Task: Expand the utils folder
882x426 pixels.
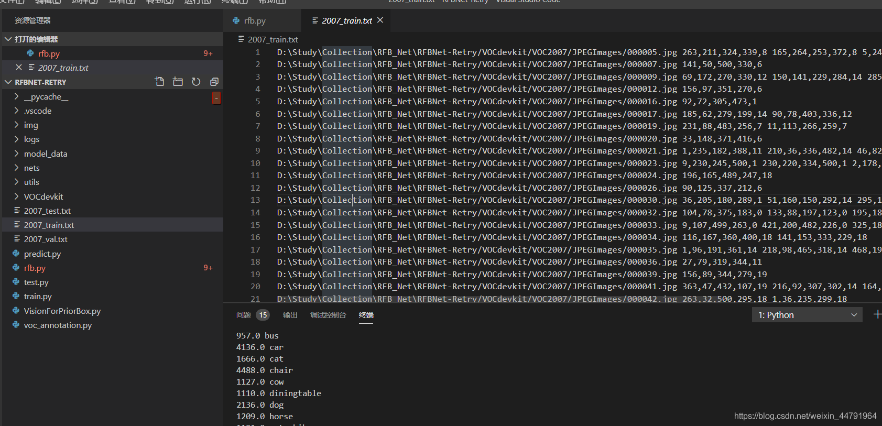Action: pyautogui.click(x=113, y=182)
